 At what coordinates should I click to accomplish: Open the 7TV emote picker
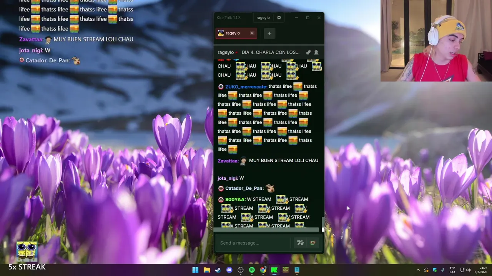[301, 243]
